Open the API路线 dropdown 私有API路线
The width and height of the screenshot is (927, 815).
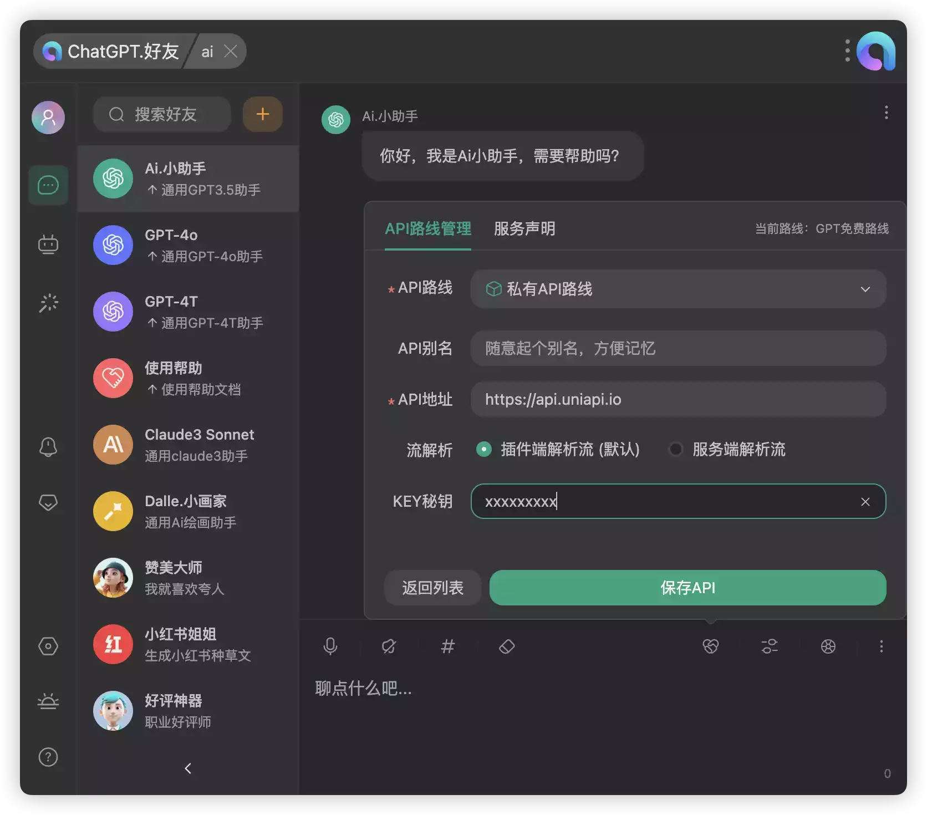pos(678,289)
